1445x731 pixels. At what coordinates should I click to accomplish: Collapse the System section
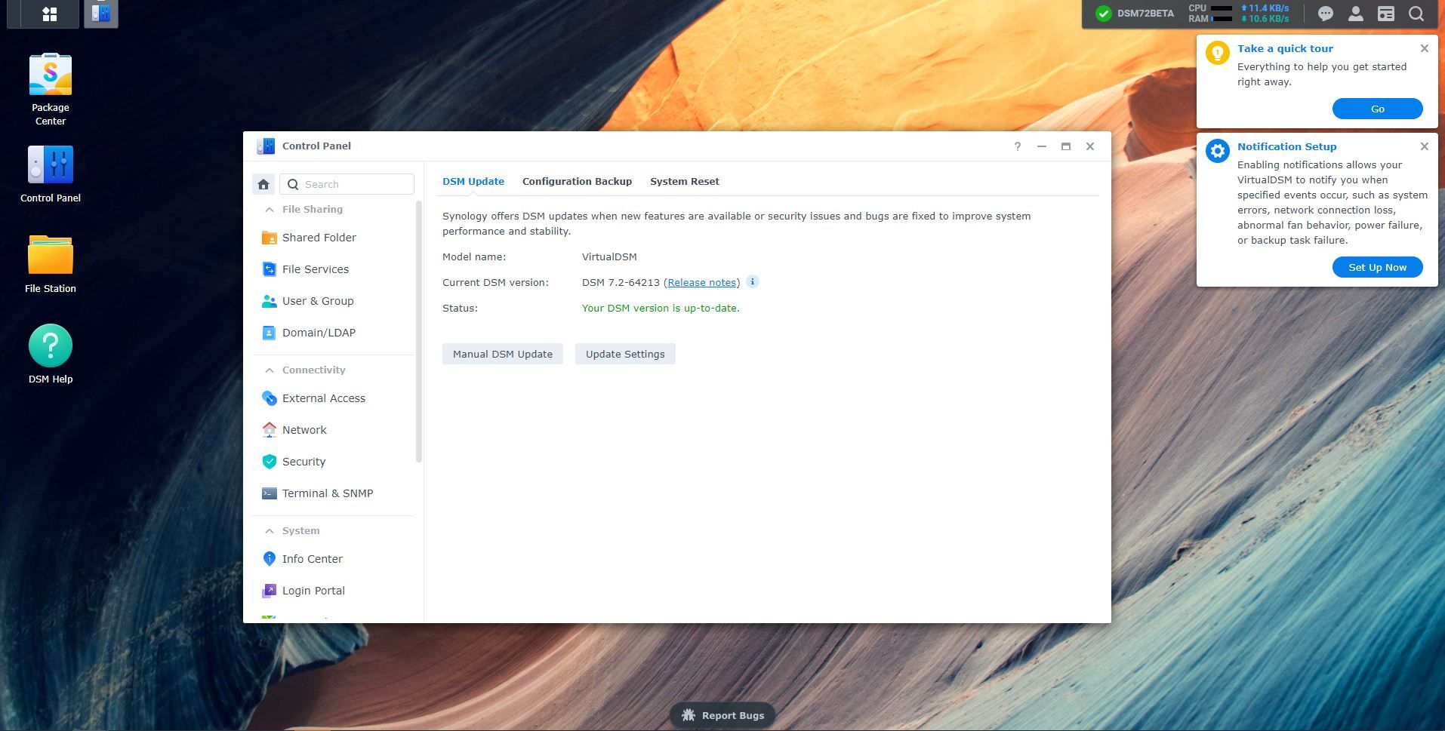[269, 531]
